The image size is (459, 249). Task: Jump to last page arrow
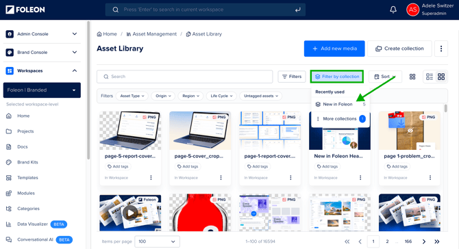pos(437,241)
